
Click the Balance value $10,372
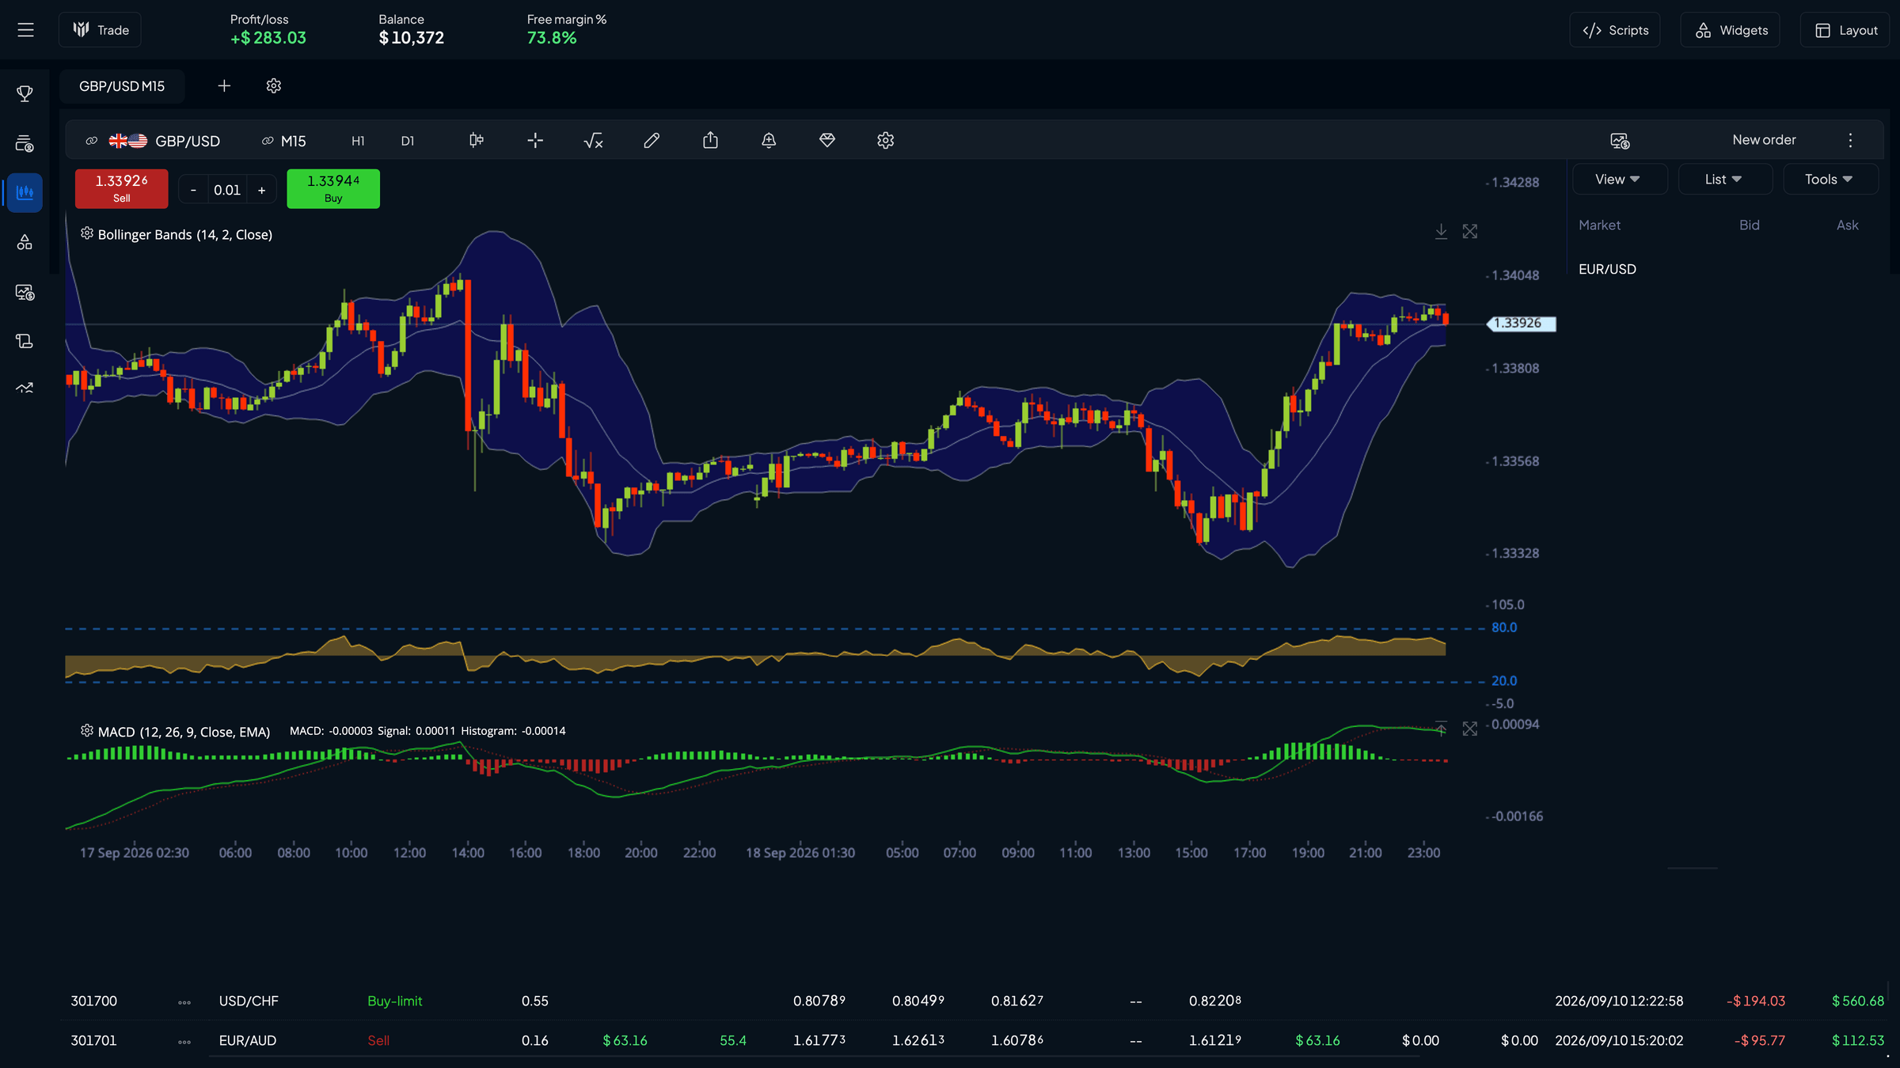point(411,38)
